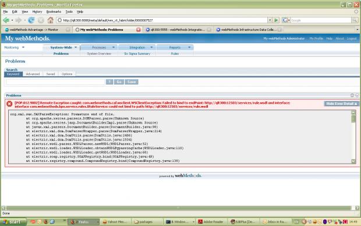Image resolution: width=361 pixels, height=226 pixels.
Task: Switch to webMethods Infrastructure Data Collector tab
Action: (x=248, y=30)
